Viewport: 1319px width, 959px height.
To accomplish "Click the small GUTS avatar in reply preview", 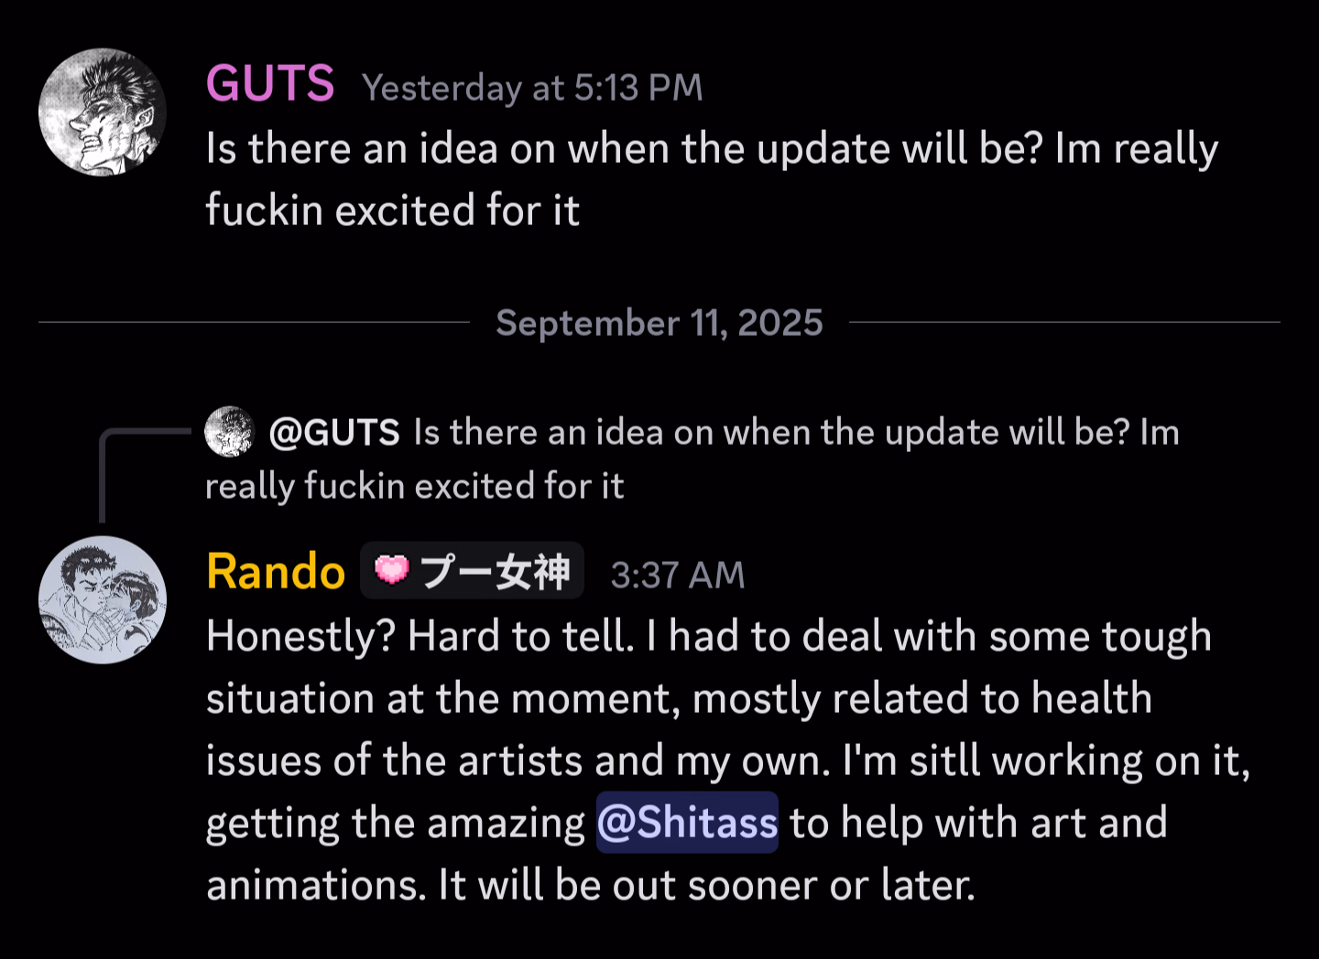I will click(x=229, y=432).
